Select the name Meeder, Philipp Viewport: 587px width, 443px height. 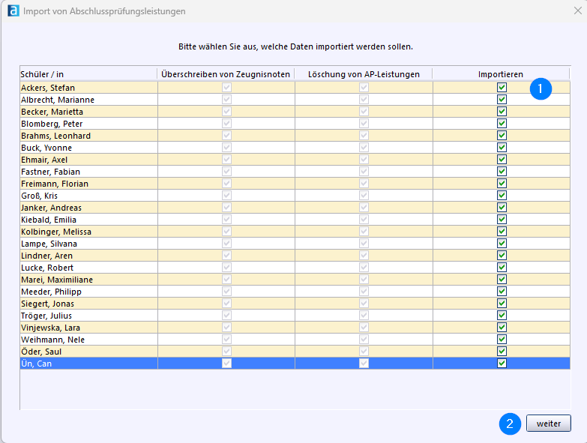tap(51, 291)
